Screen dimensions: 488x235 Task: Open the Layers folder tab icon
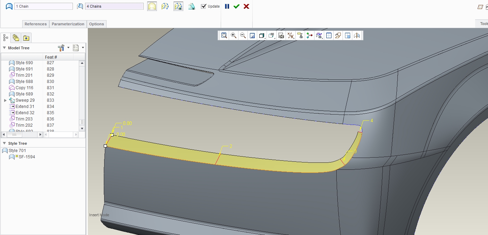(x=16, y=37)
